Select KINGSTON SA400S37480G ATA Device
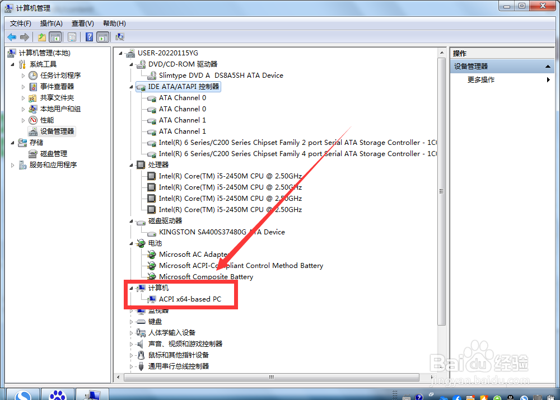 pos(222,232)
